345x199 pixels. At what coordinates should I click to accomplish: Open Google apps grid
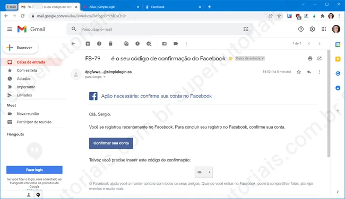(324, 29)
